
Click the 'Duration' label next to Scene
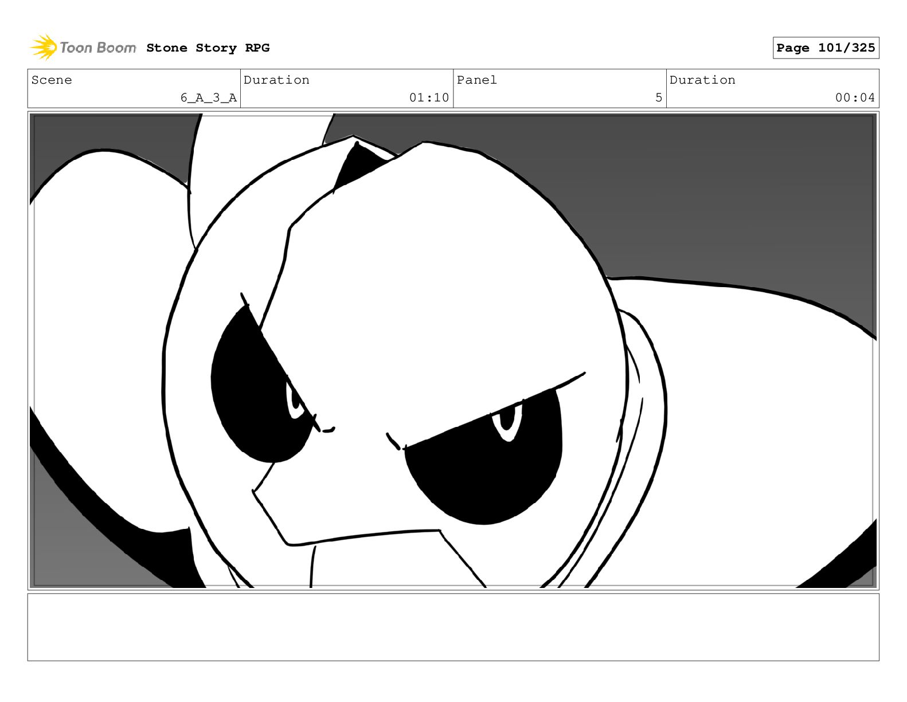click(x=277, y=80)
